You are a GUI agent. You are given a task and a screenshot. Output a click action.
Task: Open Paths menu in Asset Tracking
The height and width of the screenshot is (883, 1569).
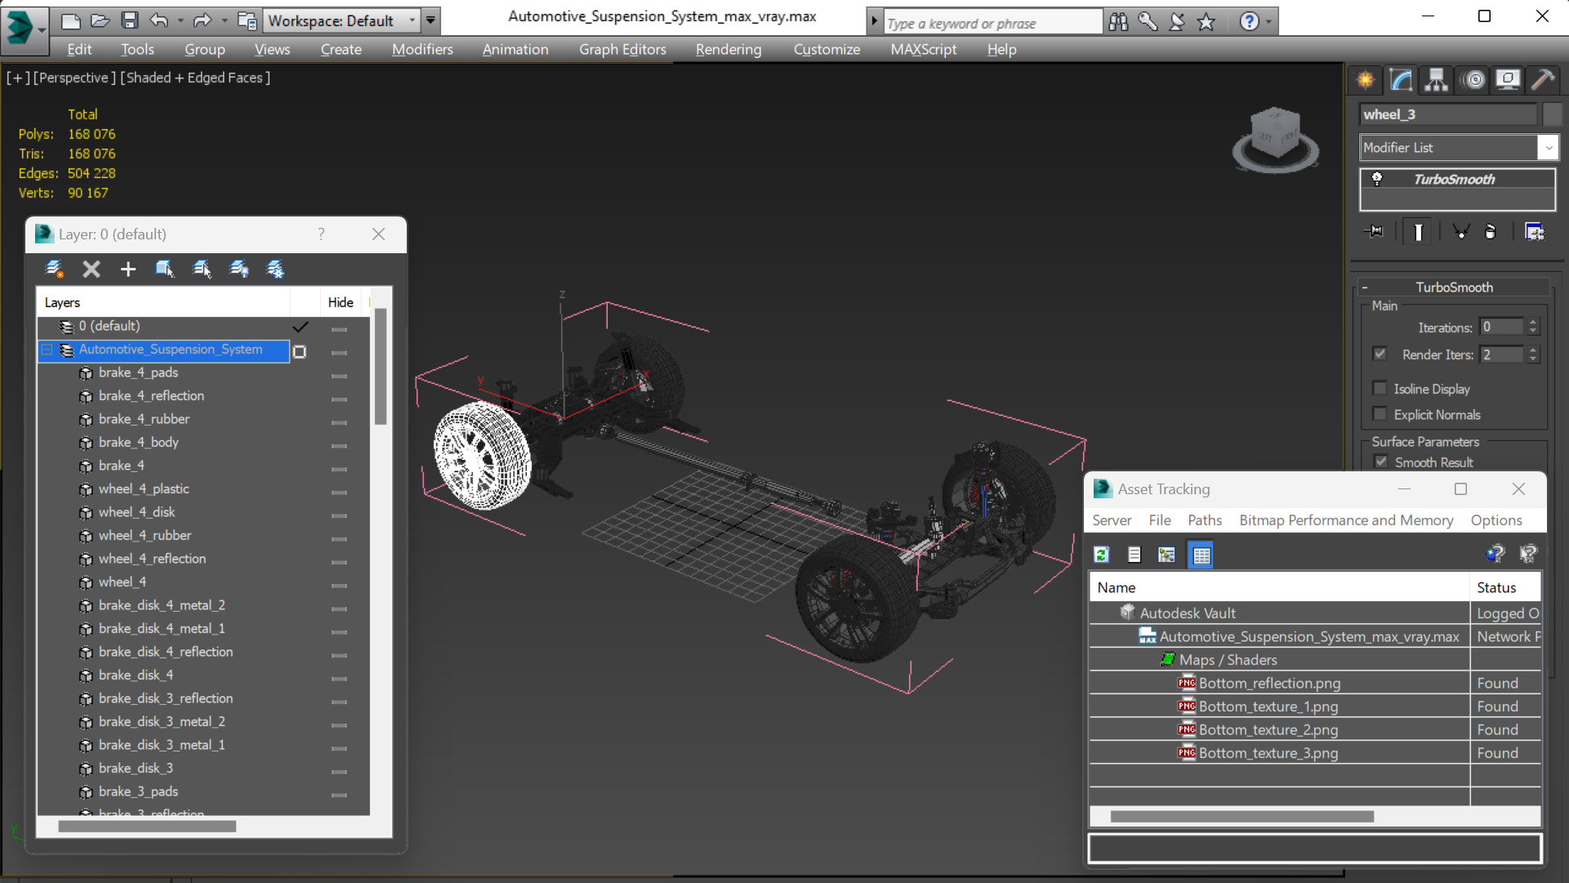coord(1205,520)
